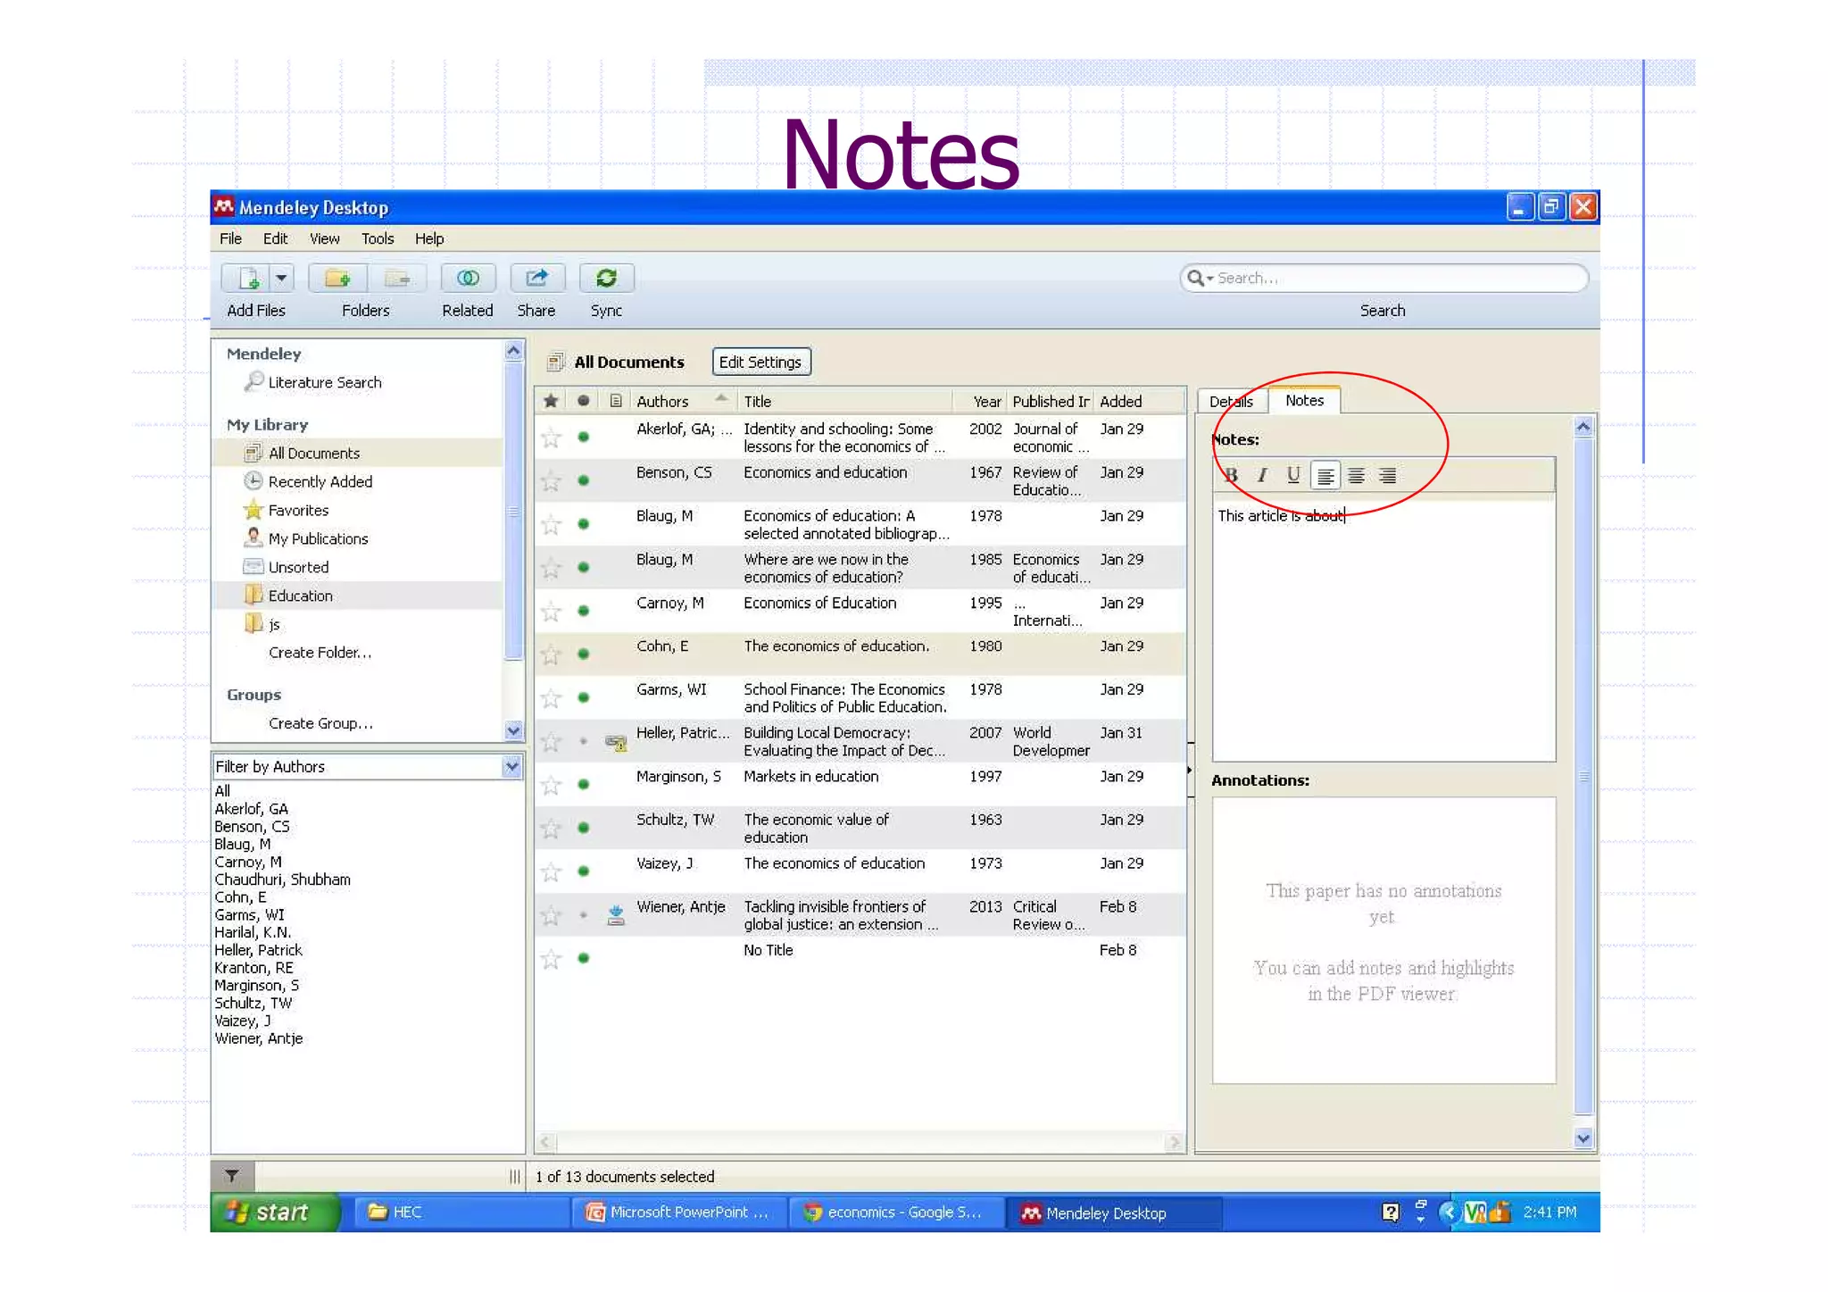Viewport: 1828px width, 1292px height.
Task: Open the Tools menu
Action: [378, 238]
